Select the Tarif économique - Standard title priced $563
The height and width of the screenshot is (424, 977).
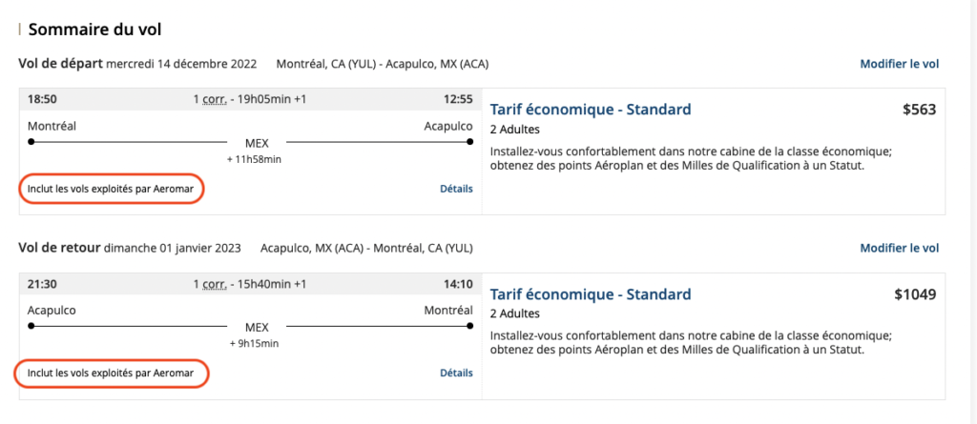point(590,110)
